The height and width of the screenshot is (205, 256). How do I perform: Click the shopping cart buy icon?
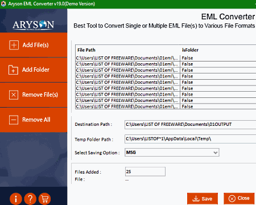click(x=44, y=199)
